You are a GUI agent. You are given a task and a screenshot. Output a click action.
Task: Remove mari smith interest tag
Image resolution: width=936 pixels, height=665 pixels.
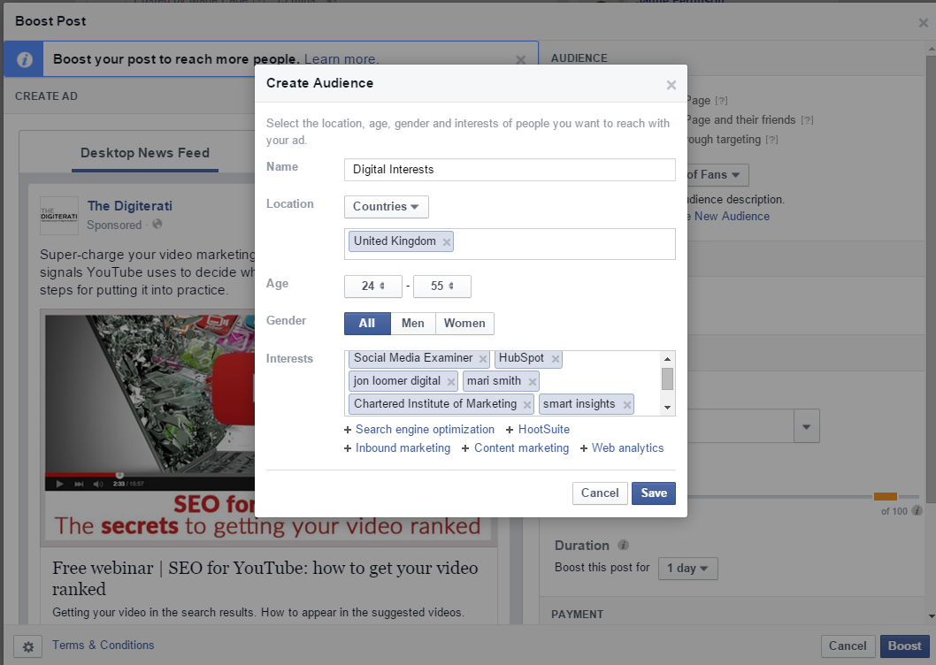532,381
